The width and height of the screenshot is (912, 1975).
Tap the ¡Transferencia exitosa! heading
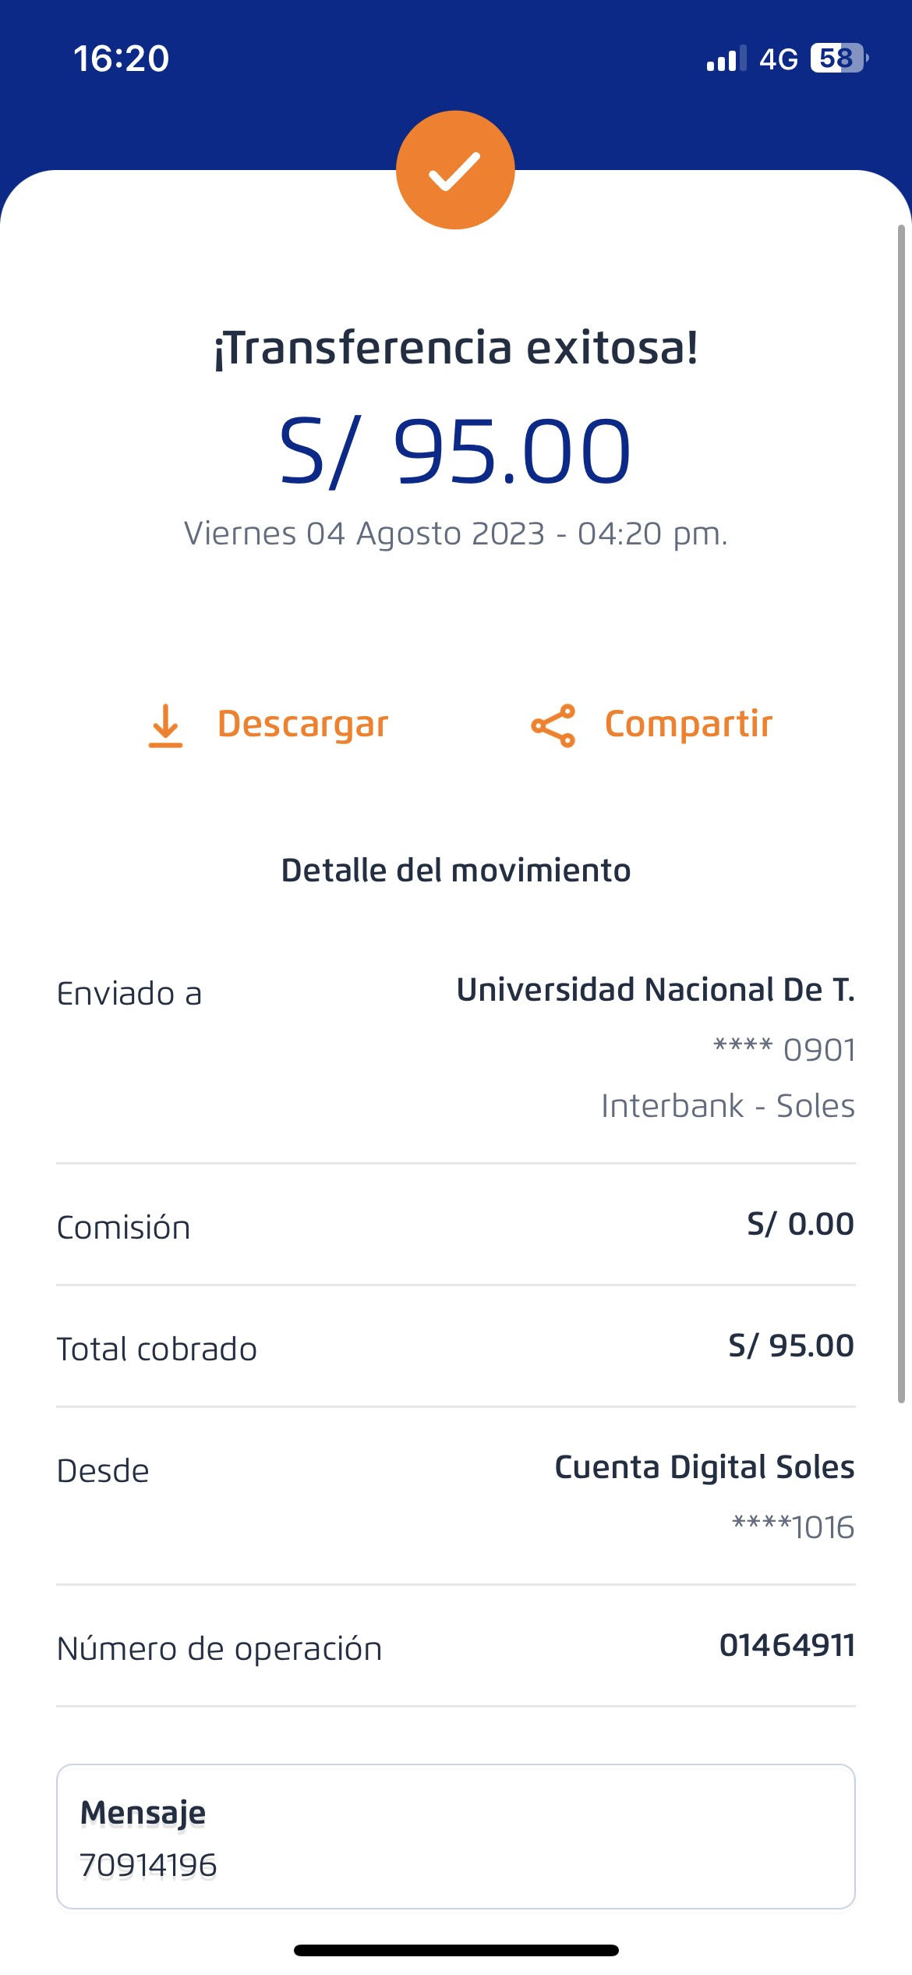point(456,348)
